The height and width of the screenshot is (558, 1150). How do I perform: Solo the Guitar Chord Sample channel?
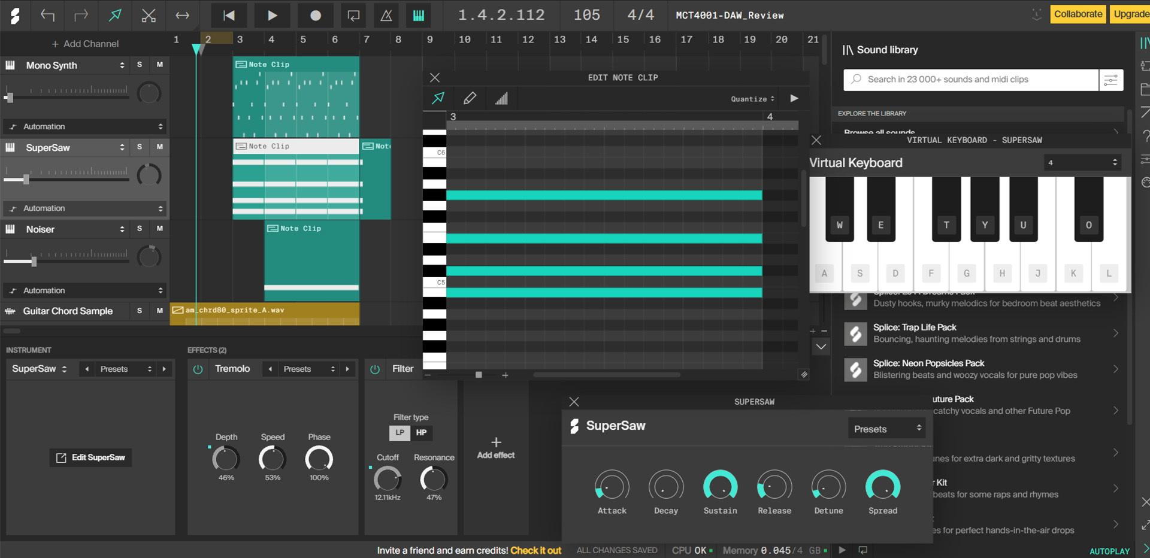(140, 311)
